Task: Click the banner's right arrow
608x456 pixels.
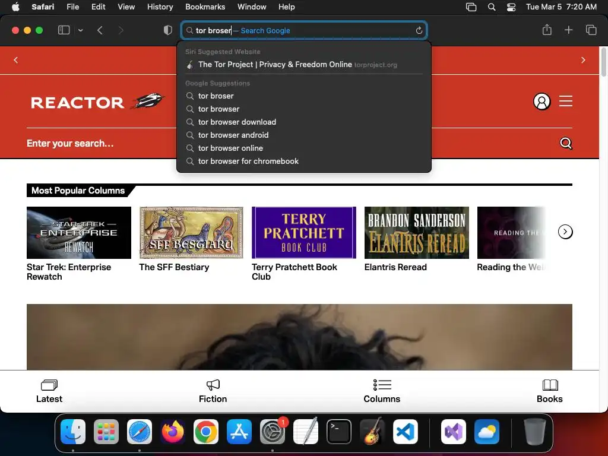Action: click(x=583, y=60)
